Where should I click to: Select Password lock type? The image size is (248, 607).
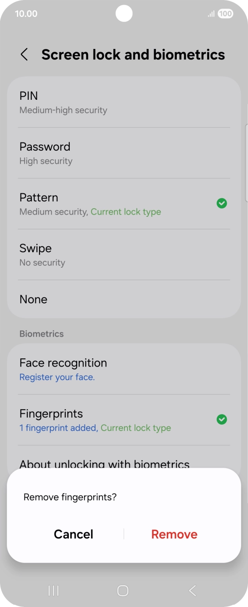(x=124, y=153)
